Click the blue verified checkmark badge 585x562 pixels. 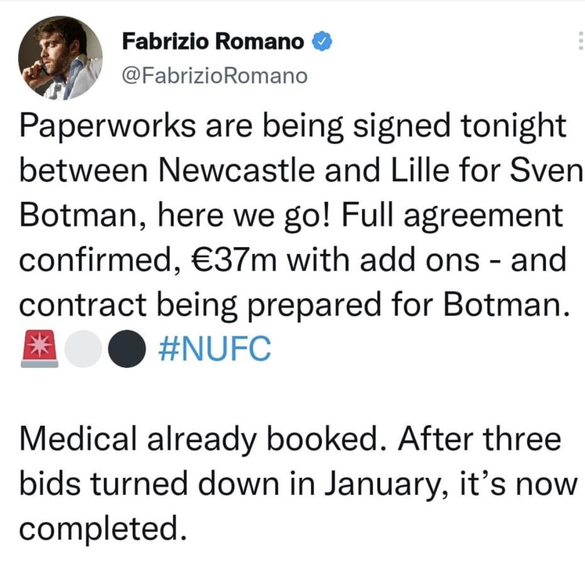322,41
